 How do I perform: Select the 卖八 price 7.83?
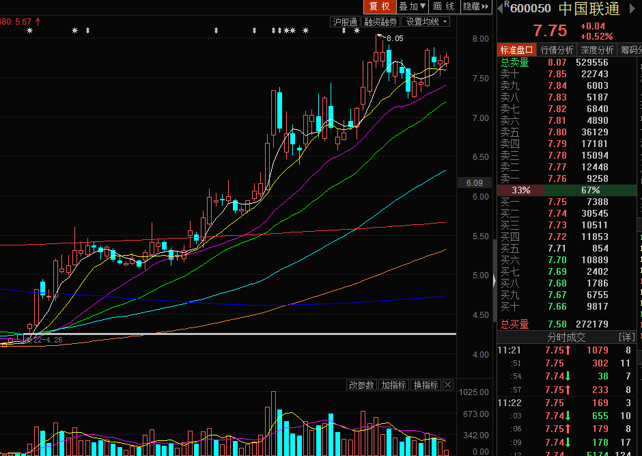pos(557,98)
